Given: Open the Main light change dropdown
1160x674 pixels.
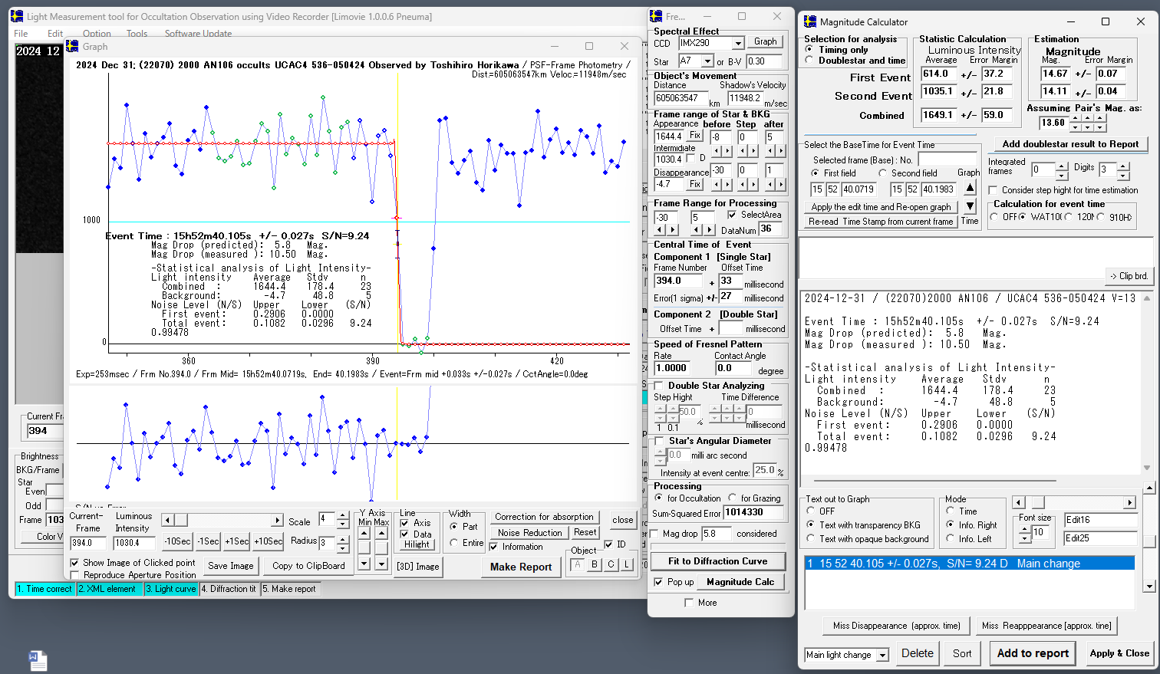Looking at the screenshot, I should click(882, 655).
